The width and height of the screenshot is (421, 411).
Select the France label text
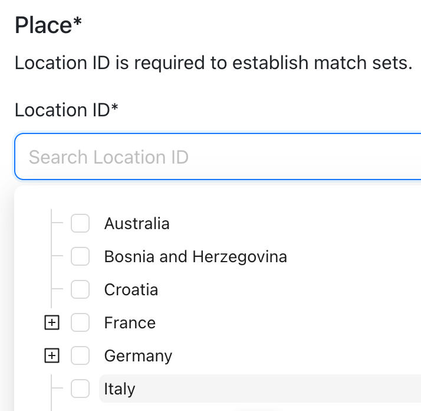[x=130, y=323]
